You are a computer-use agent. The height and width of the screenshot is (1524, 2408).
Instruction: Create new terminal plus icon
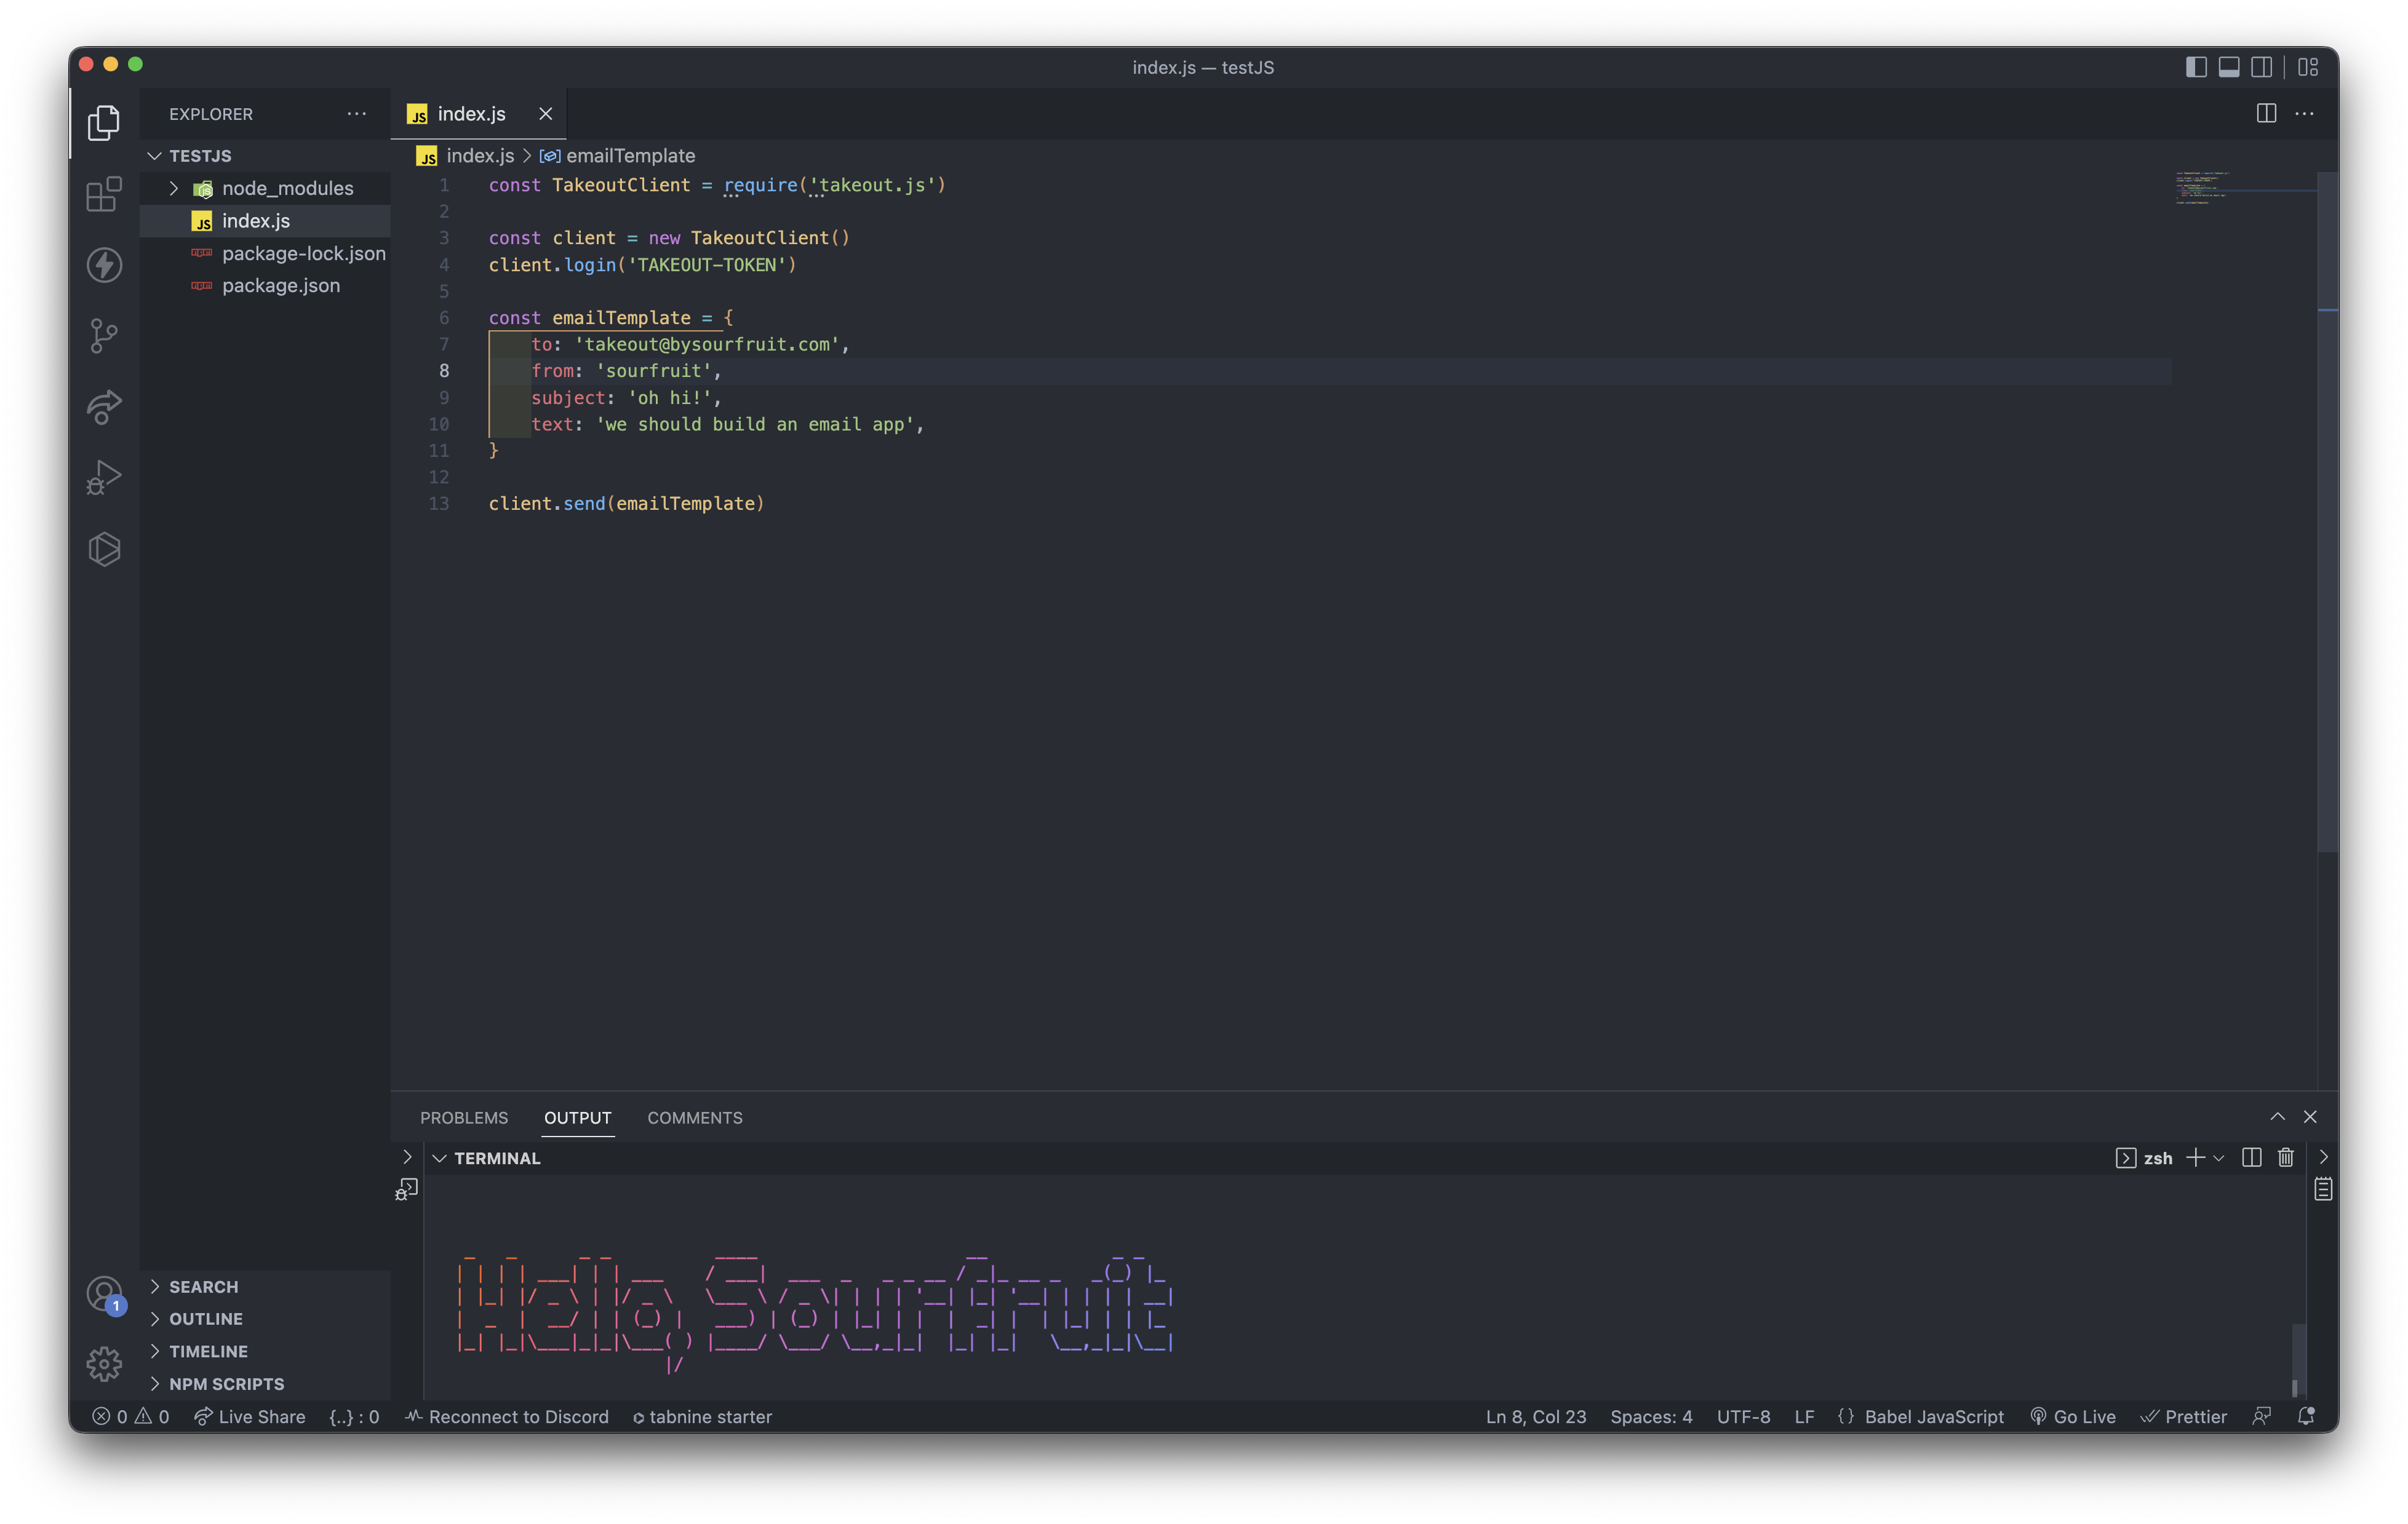2195,1157
